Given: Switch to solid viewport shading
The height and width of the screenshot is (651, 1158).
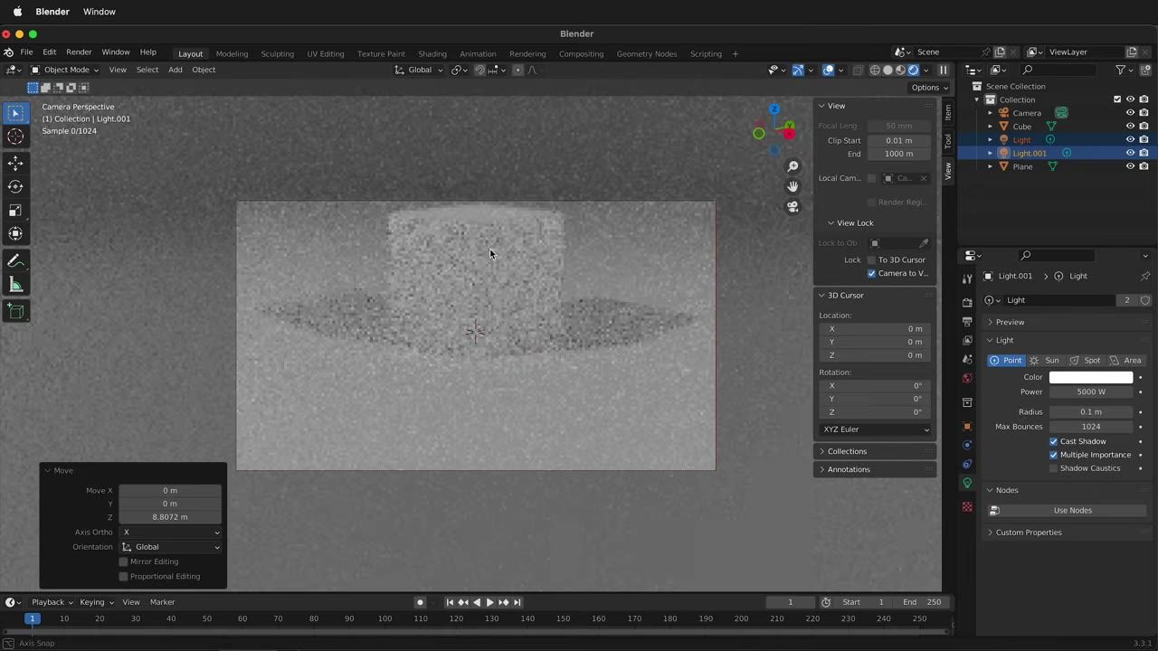Looking at the screenshot, I should (887, 70).
